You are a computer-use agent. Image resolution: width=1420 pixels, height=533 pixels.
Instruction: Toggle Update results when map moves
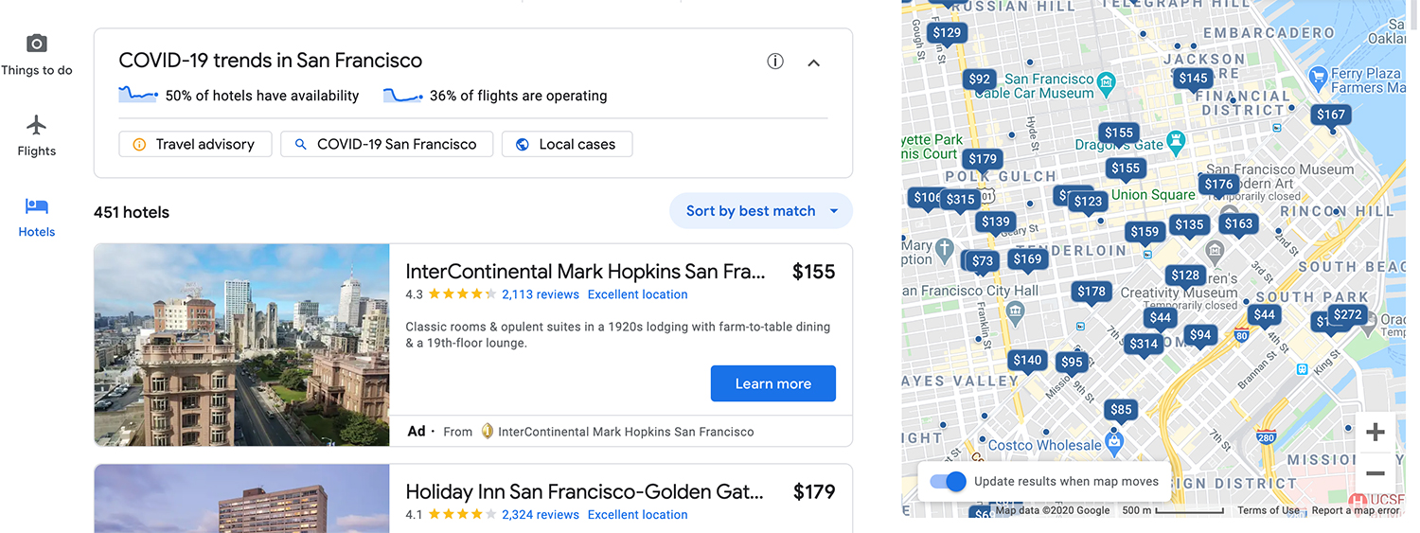point(949,481)
